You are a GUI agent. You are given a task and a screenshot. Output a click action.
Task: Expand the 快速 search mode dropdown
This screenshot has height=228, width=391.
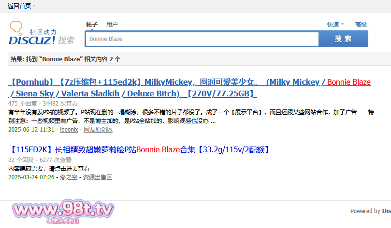pyautogui.click(x=335, y=25)
